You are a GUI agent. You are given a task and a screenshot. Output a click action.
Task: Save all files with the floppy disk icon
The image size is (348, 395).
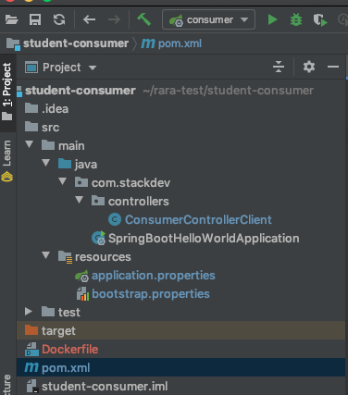tap(35, 20)
